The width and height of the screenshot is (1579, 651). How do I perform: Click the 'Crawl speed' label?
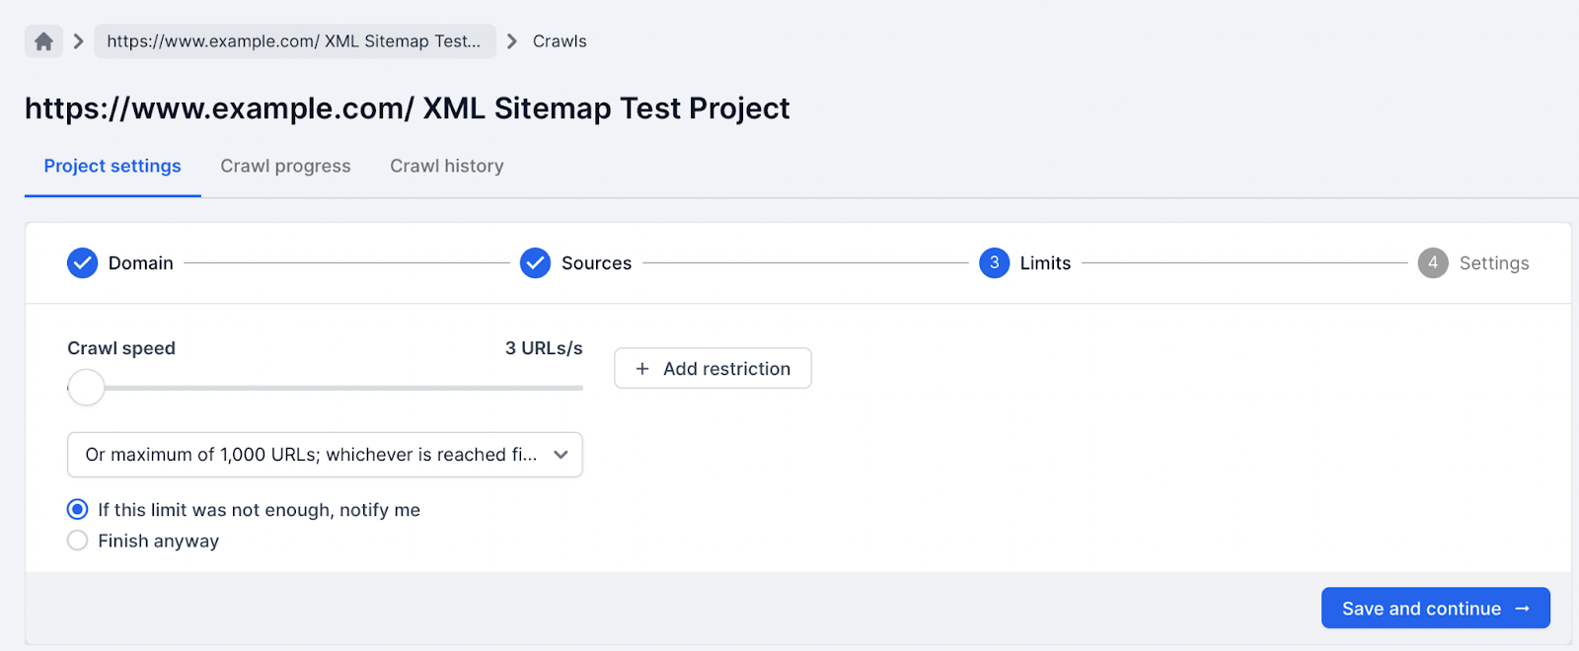pyautogui.click(x=121, y=348)
